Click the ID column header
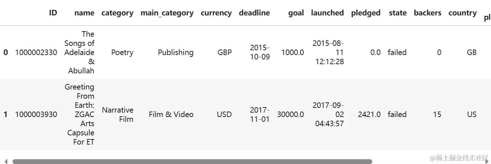The width and height of the screenshot is (491, 164). 53,13
